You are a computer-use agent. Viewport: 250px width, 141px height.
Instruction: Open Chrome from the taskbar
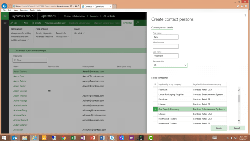coord(63,138)
